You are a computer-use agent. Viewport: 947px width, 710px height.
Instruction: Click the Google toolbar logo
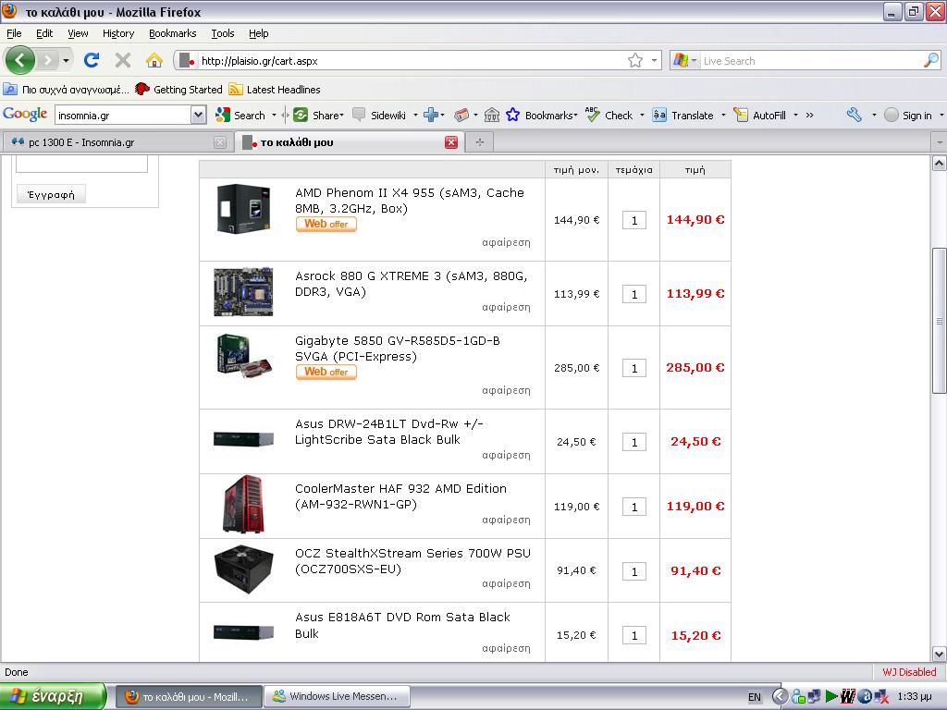click(x=25, y=114)
